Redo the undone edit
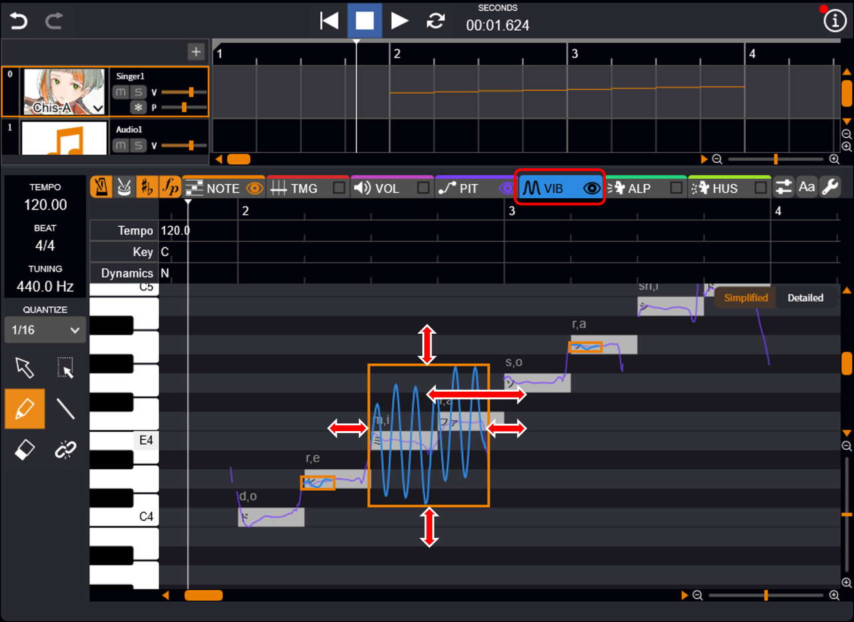This screenshot has width=854, height=622. [x=53, y=21]
